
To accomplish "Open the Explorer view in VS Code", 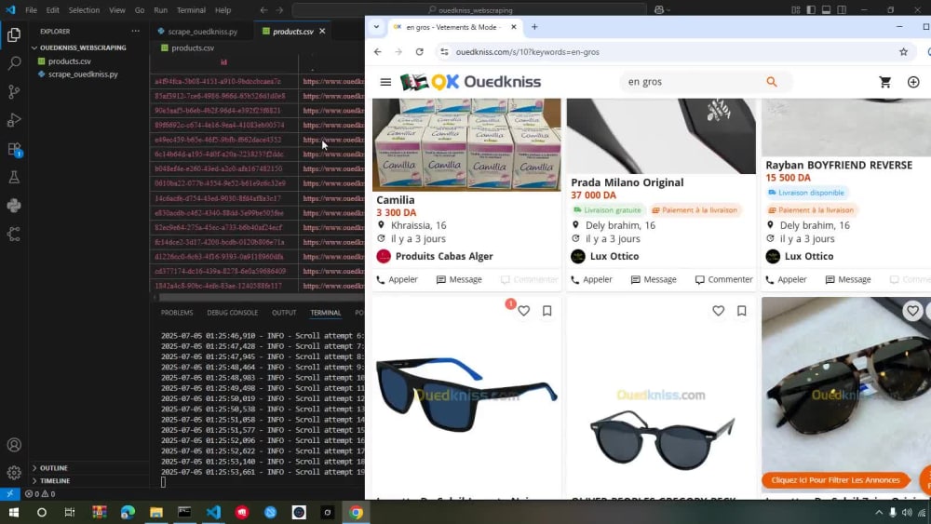I will [14, 34].
